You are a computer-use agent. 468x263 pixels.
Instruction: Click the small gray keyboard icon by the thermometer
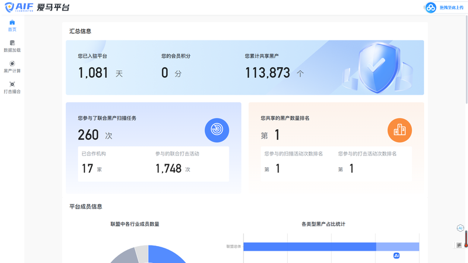coord(459,245)
